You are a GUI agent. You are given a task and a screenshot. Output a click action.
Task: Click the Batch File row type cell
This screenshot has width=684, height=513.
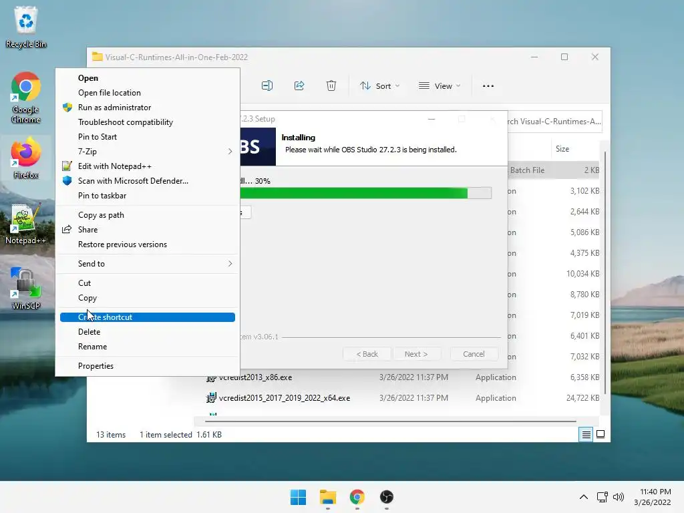click(x=527, y=170)
